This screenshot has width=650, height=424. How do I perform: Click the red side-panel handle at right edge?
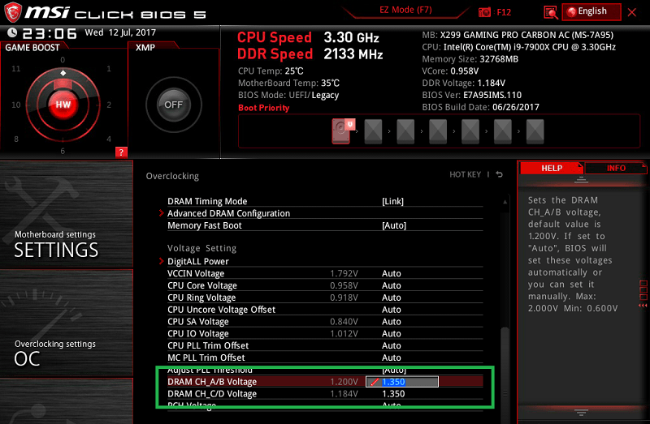[643, 294]
